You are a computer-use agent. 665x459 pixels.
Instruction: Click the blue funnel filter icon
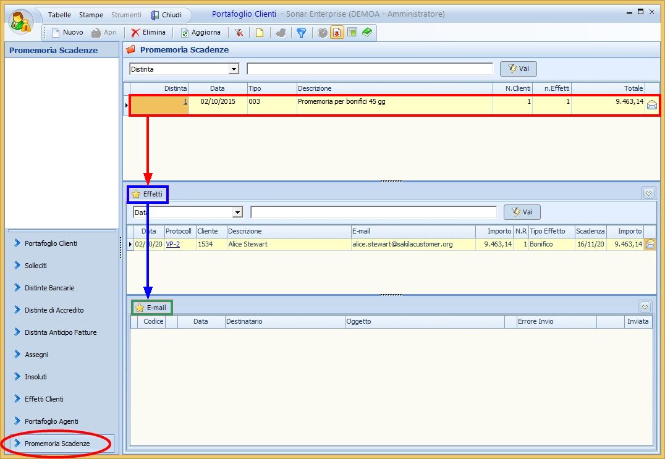coord(301,33)
